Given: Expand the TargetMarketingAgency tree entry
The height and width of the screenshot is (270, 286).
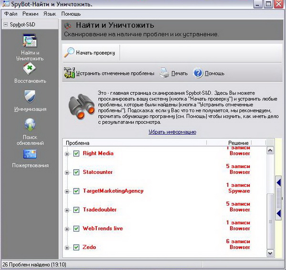Looking at the screenshot, I should pos(67,191).
